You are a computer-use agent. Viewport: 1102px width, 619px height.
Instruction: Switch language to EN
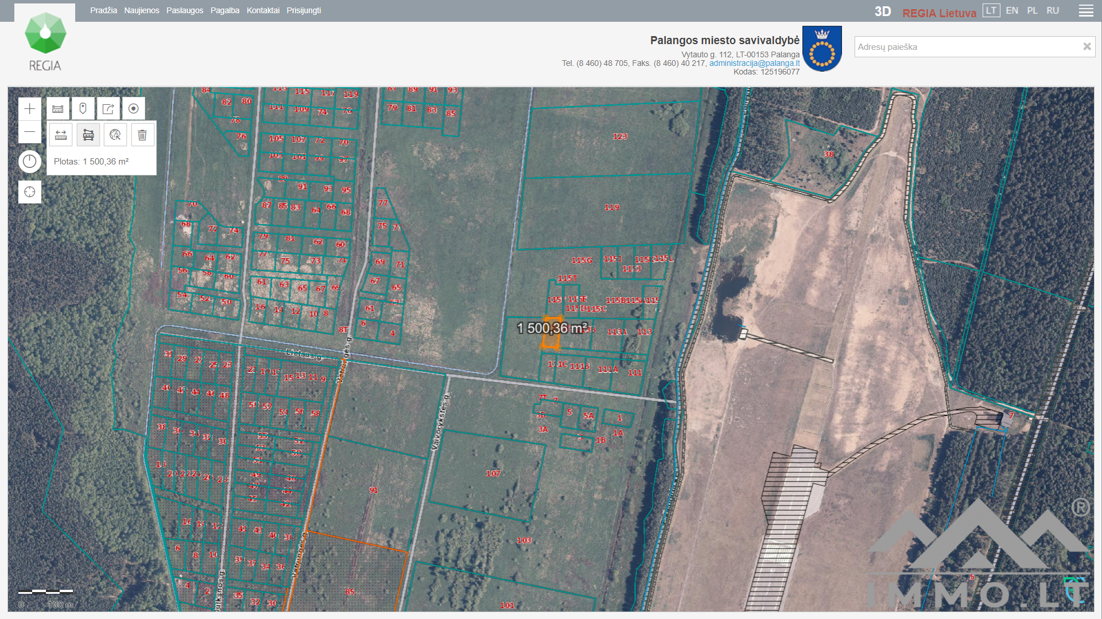click(1012, 10)
